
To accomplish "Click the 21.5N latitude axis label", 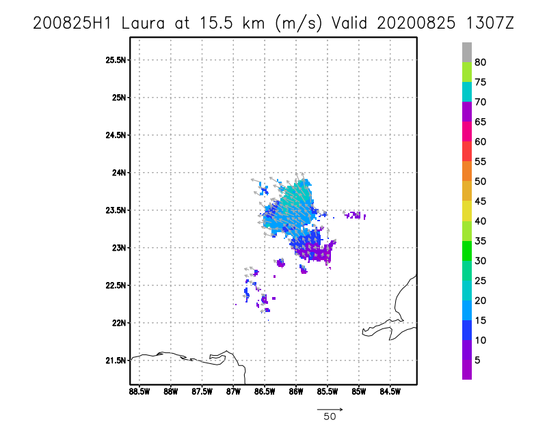I will (116, 361).
